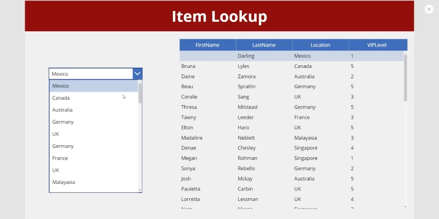Click last name Haro
The image size is (439, 219).
[243, 128]
